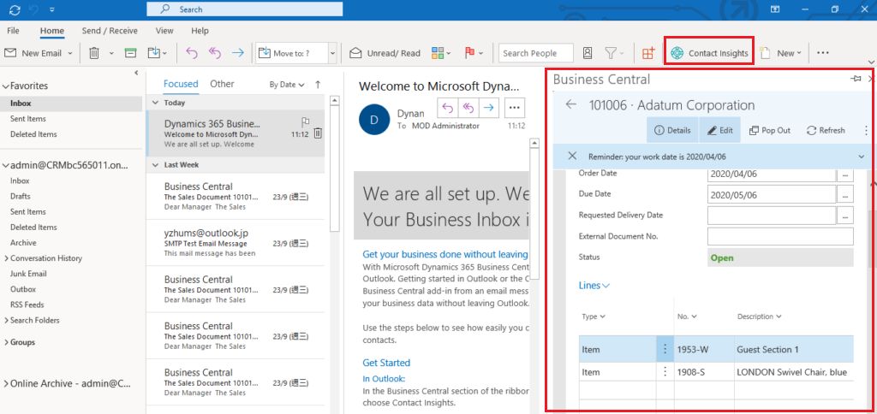Open the row menu for item 1908-S
Image resolution: width=877 pixels, height=414 pixels.
coord(665,372)
